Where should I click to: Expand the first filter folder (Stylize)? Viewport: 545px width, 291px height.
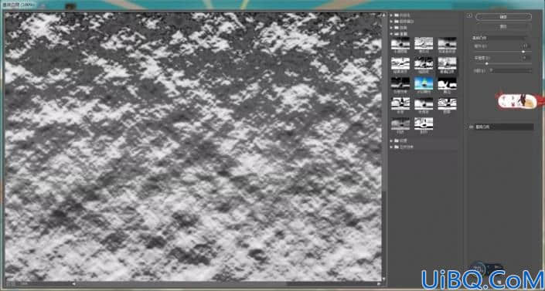(392, 15)
